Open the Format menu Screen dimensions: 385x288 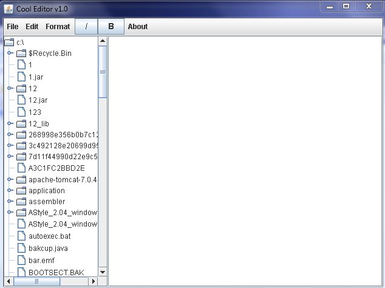coord(58,27)
